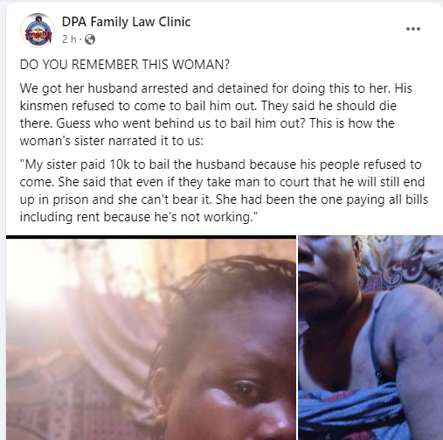Click the "DO YOU REMEMBER THIS WOMAN?" headline
Viewport: 443px width, 440px height.
[125, 65]
